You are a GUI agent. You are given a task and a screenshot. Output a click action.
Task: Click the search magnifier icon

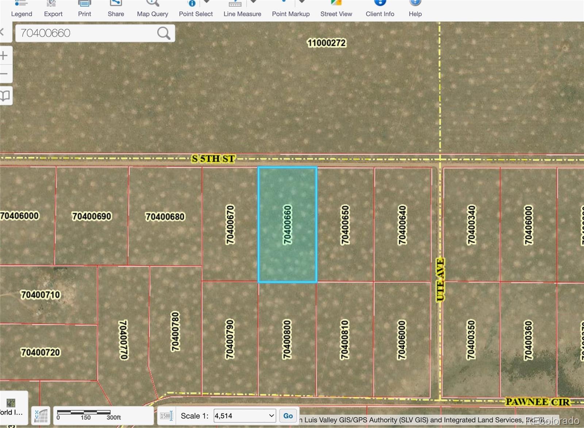pyautogui.click(x=164, y=33)
